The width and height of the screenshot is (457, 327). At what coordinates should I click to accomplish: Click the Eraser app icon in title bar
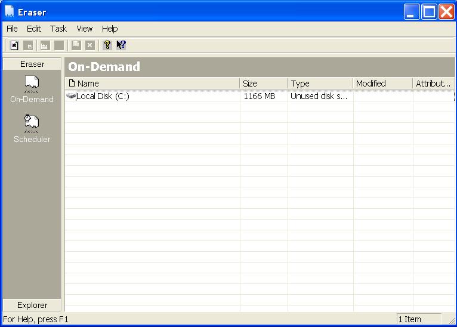click(x=10, y=11)
